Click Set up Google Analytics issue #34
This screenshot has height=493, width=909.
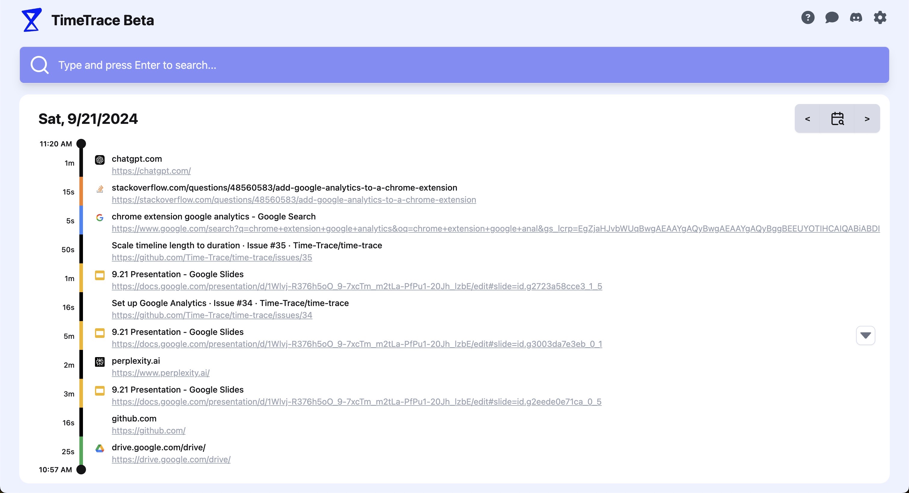(x=230, y=303)
